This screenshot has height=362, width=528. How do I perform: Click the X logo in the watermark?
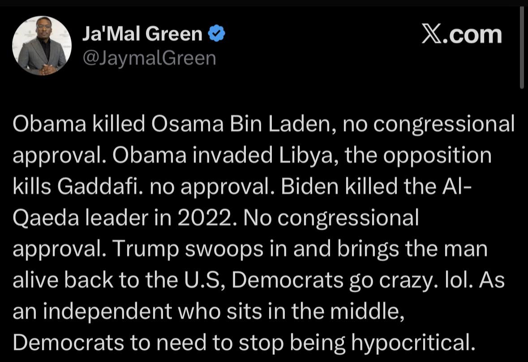(x=431, y=34)
